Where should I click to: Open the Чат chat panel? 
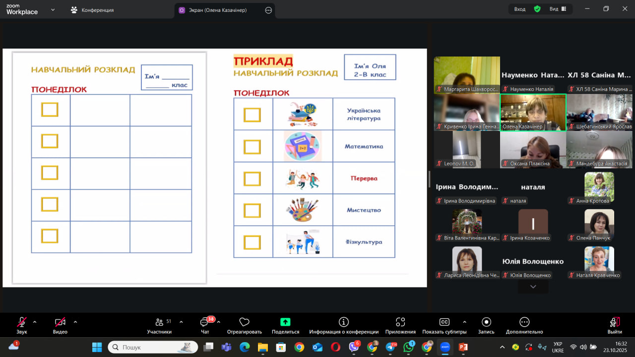click(205, 323)
